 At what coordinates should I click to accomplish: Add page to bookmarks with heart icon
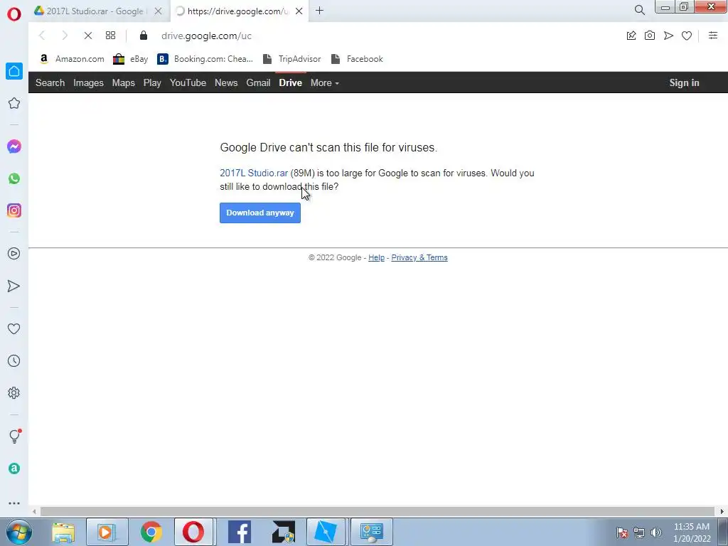(687, 36)
